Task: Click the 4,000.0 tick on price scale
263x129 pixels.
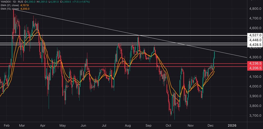Action: 255,86
